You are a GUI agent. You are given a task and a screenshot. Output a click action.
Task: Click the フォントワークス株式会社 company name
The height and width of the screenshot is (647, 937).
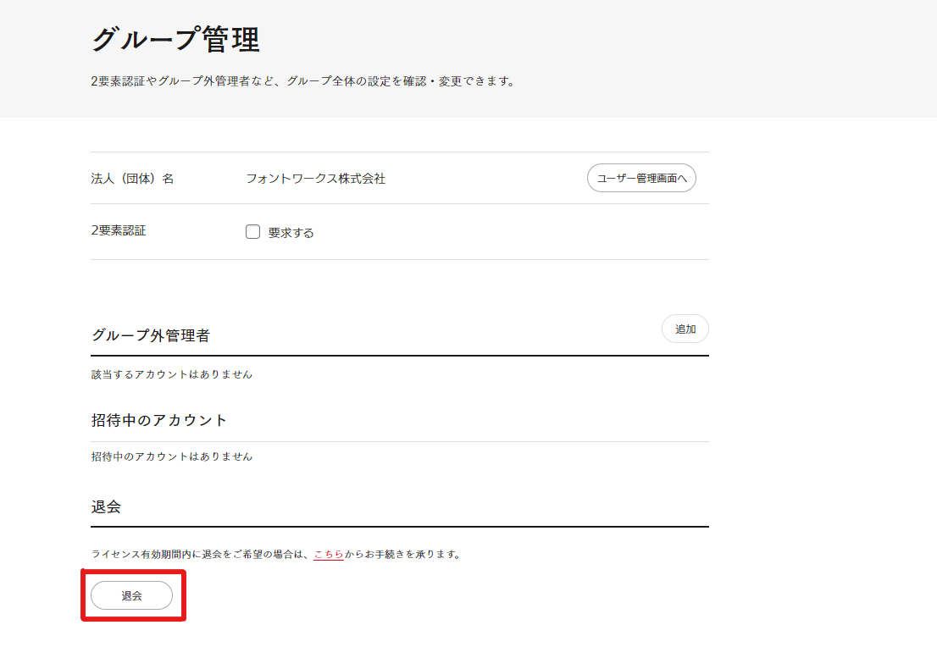[315, 179]
